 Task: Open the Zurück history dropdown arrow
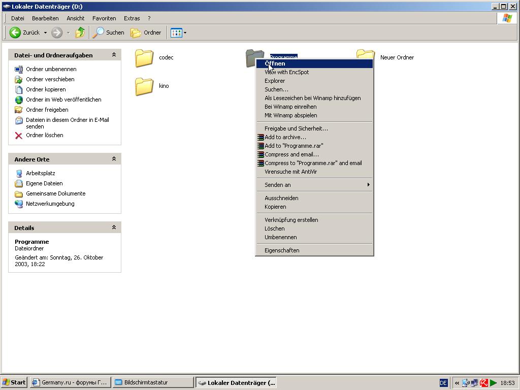(45, 32)
